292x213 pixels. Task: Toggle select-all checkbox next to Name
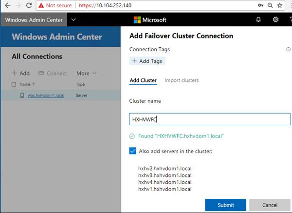click(14, 84)
